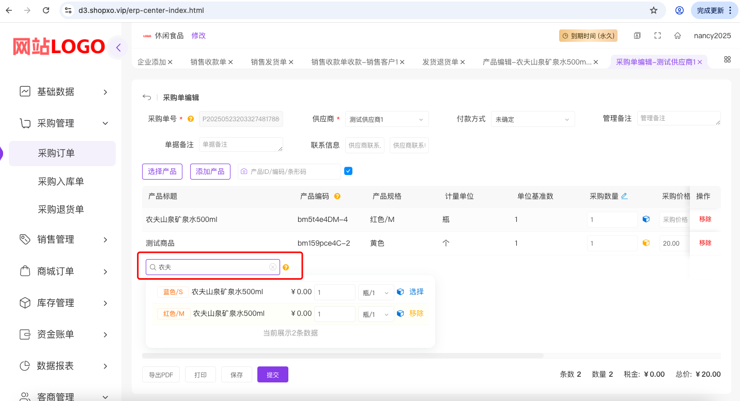
Task: Close the 企业添加 tab
Action: click(170, 62)
